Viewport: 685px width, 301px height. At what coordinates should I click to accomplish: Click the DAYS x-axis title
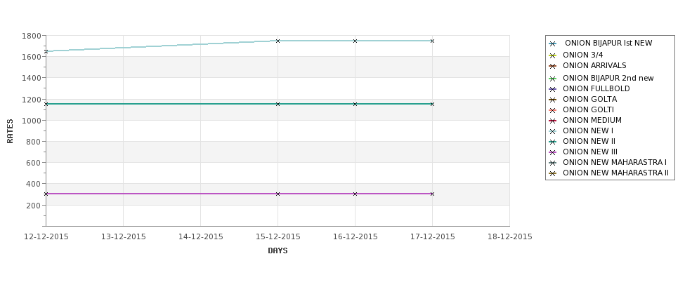coord(278,250)
